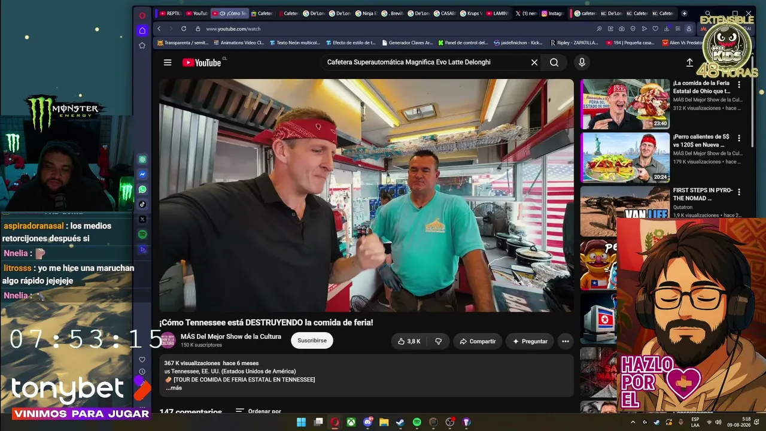766x431 pixels.
Task: Open the Compartir share dialog
Action: [x=478, y=341]
